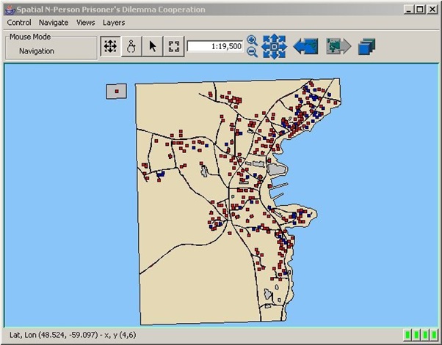Click the zoom-to-extent brackets tool
This screenshot has height=345, width=442.
(174, 46)
